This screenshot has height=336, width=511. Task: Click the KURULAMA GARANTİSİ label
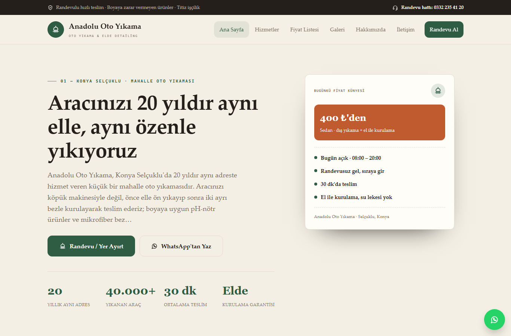coord(248,305)
